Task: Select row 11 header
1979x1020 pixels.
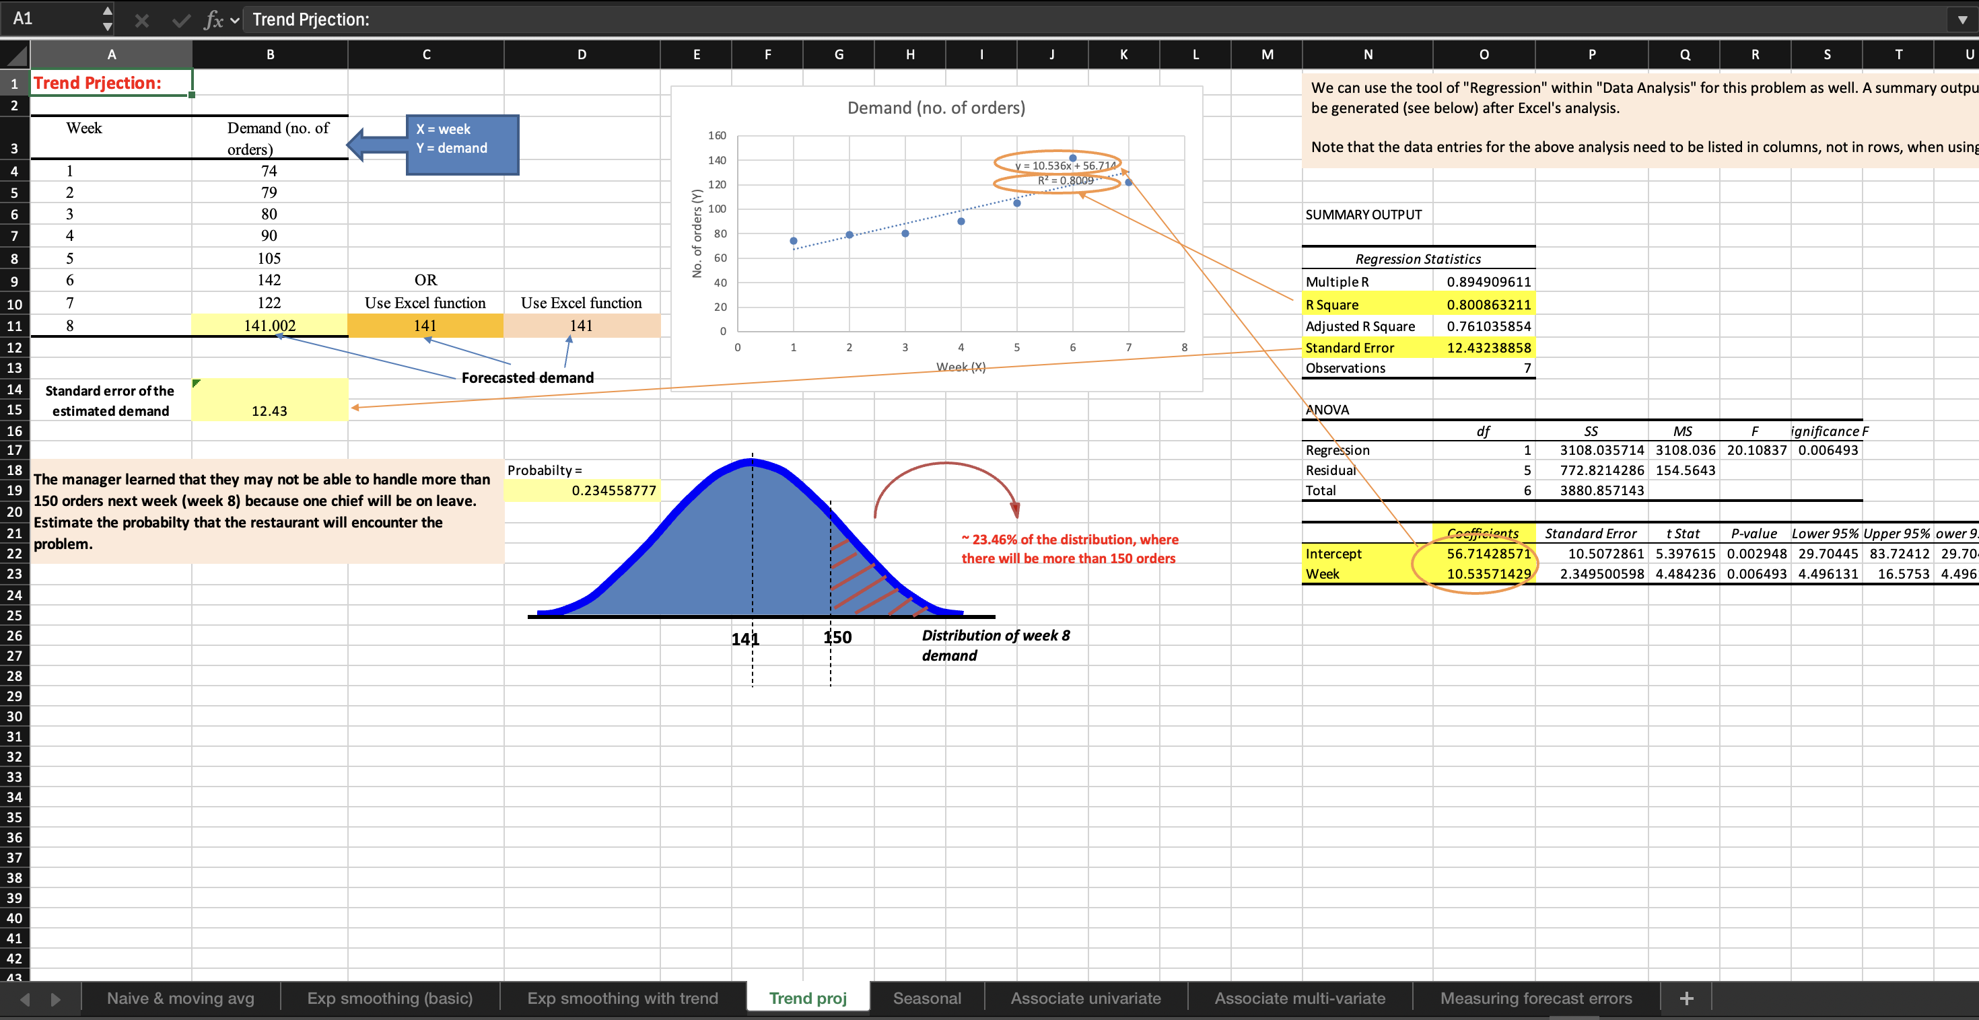Action: 15,326
